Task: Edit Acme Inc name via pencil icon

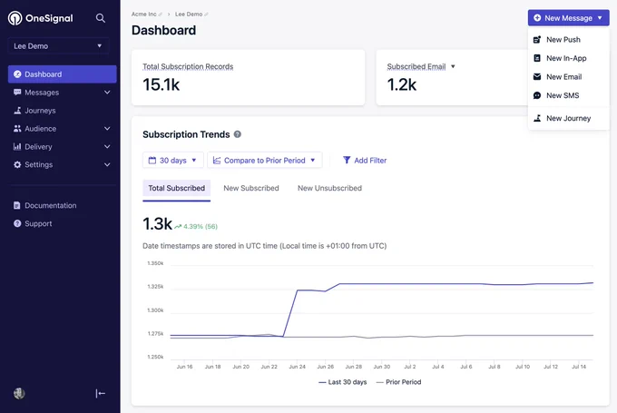Action: tap(161, 15)
